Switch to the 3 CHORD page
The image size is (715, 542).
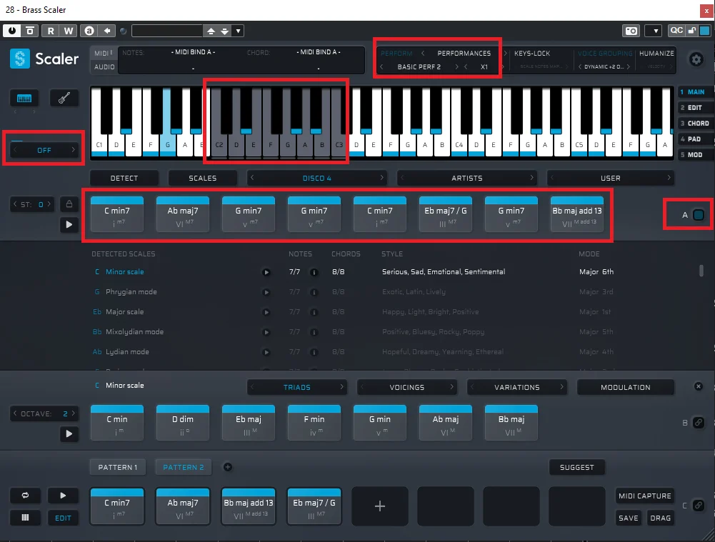point(694,123)
